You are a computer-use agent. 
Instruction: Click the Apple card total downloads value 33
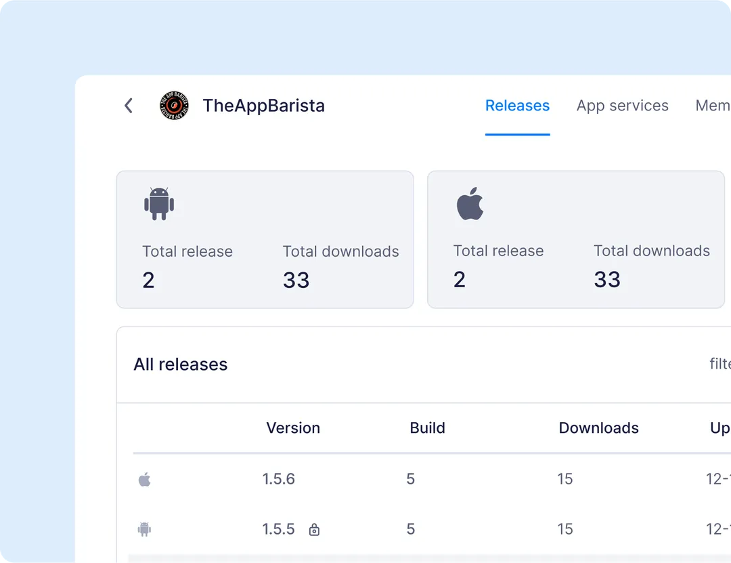(x=607, y=280)
